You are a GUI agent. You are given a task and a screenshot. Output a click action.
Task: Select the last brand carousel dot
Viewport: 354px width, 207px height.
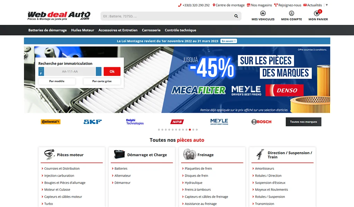(197, 130)
